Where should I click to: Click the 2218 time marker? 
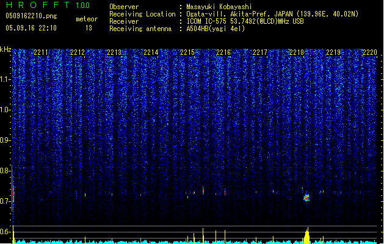click(297, 52)
